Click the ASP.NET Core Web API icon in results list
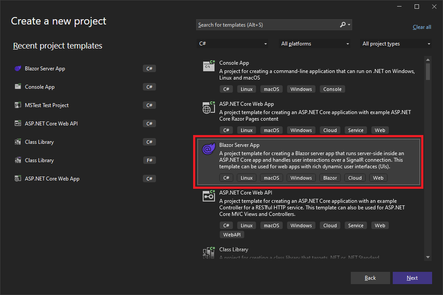This screenshot has height=295, width=443. 209,196
